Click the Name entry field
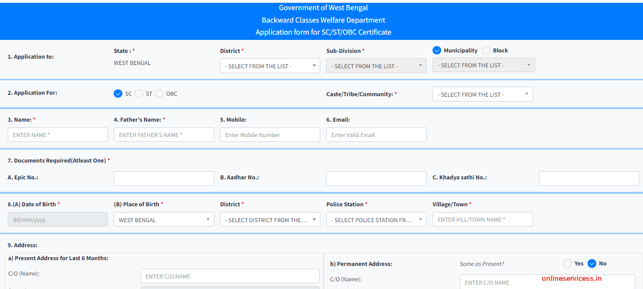This screenshot has height=289, width=643. click(x=57, y=135)
